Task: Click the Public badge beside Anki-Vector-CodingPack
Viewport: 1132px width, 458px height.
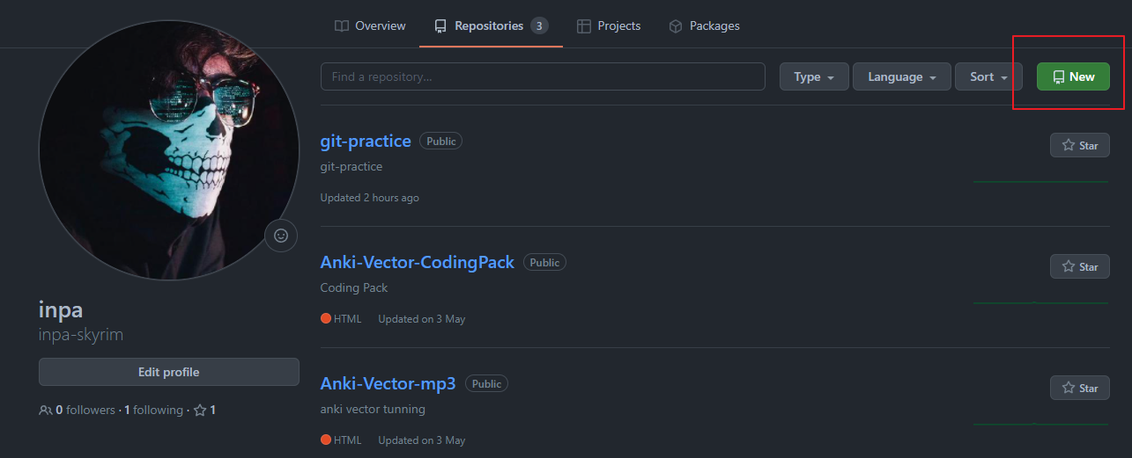Action: [544, 262]
